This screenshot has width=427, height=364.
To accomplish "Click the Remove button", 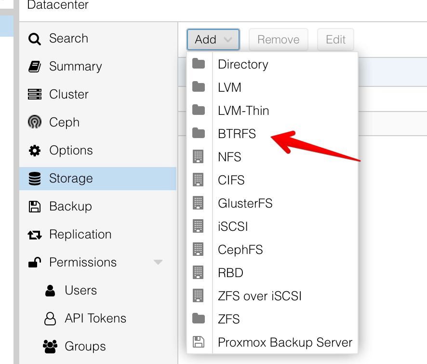I will [278, 40].
